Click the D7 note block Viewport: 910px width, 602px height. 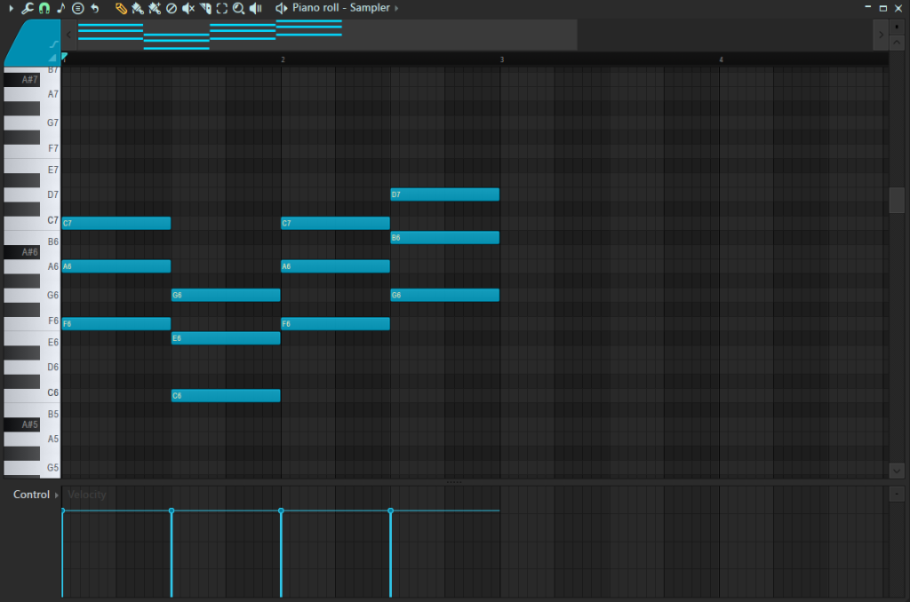pyautogui.click(x=444, y=194)
